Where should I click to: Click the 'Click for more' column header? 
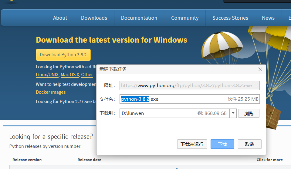(x=269, y=160)
